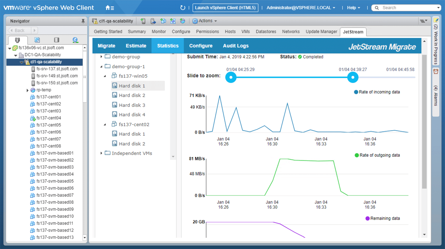Switch Navigator to VMs and Templates view
Screen dimensions: 445x249
coord(37,40)
